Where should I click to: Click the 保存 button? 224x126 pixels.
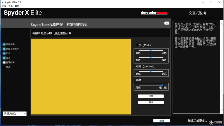151,96
